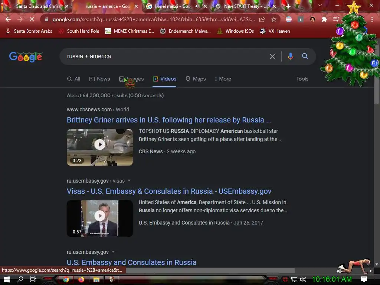
Task: Switch to the Maps search tab
Action: pos(196,79)
